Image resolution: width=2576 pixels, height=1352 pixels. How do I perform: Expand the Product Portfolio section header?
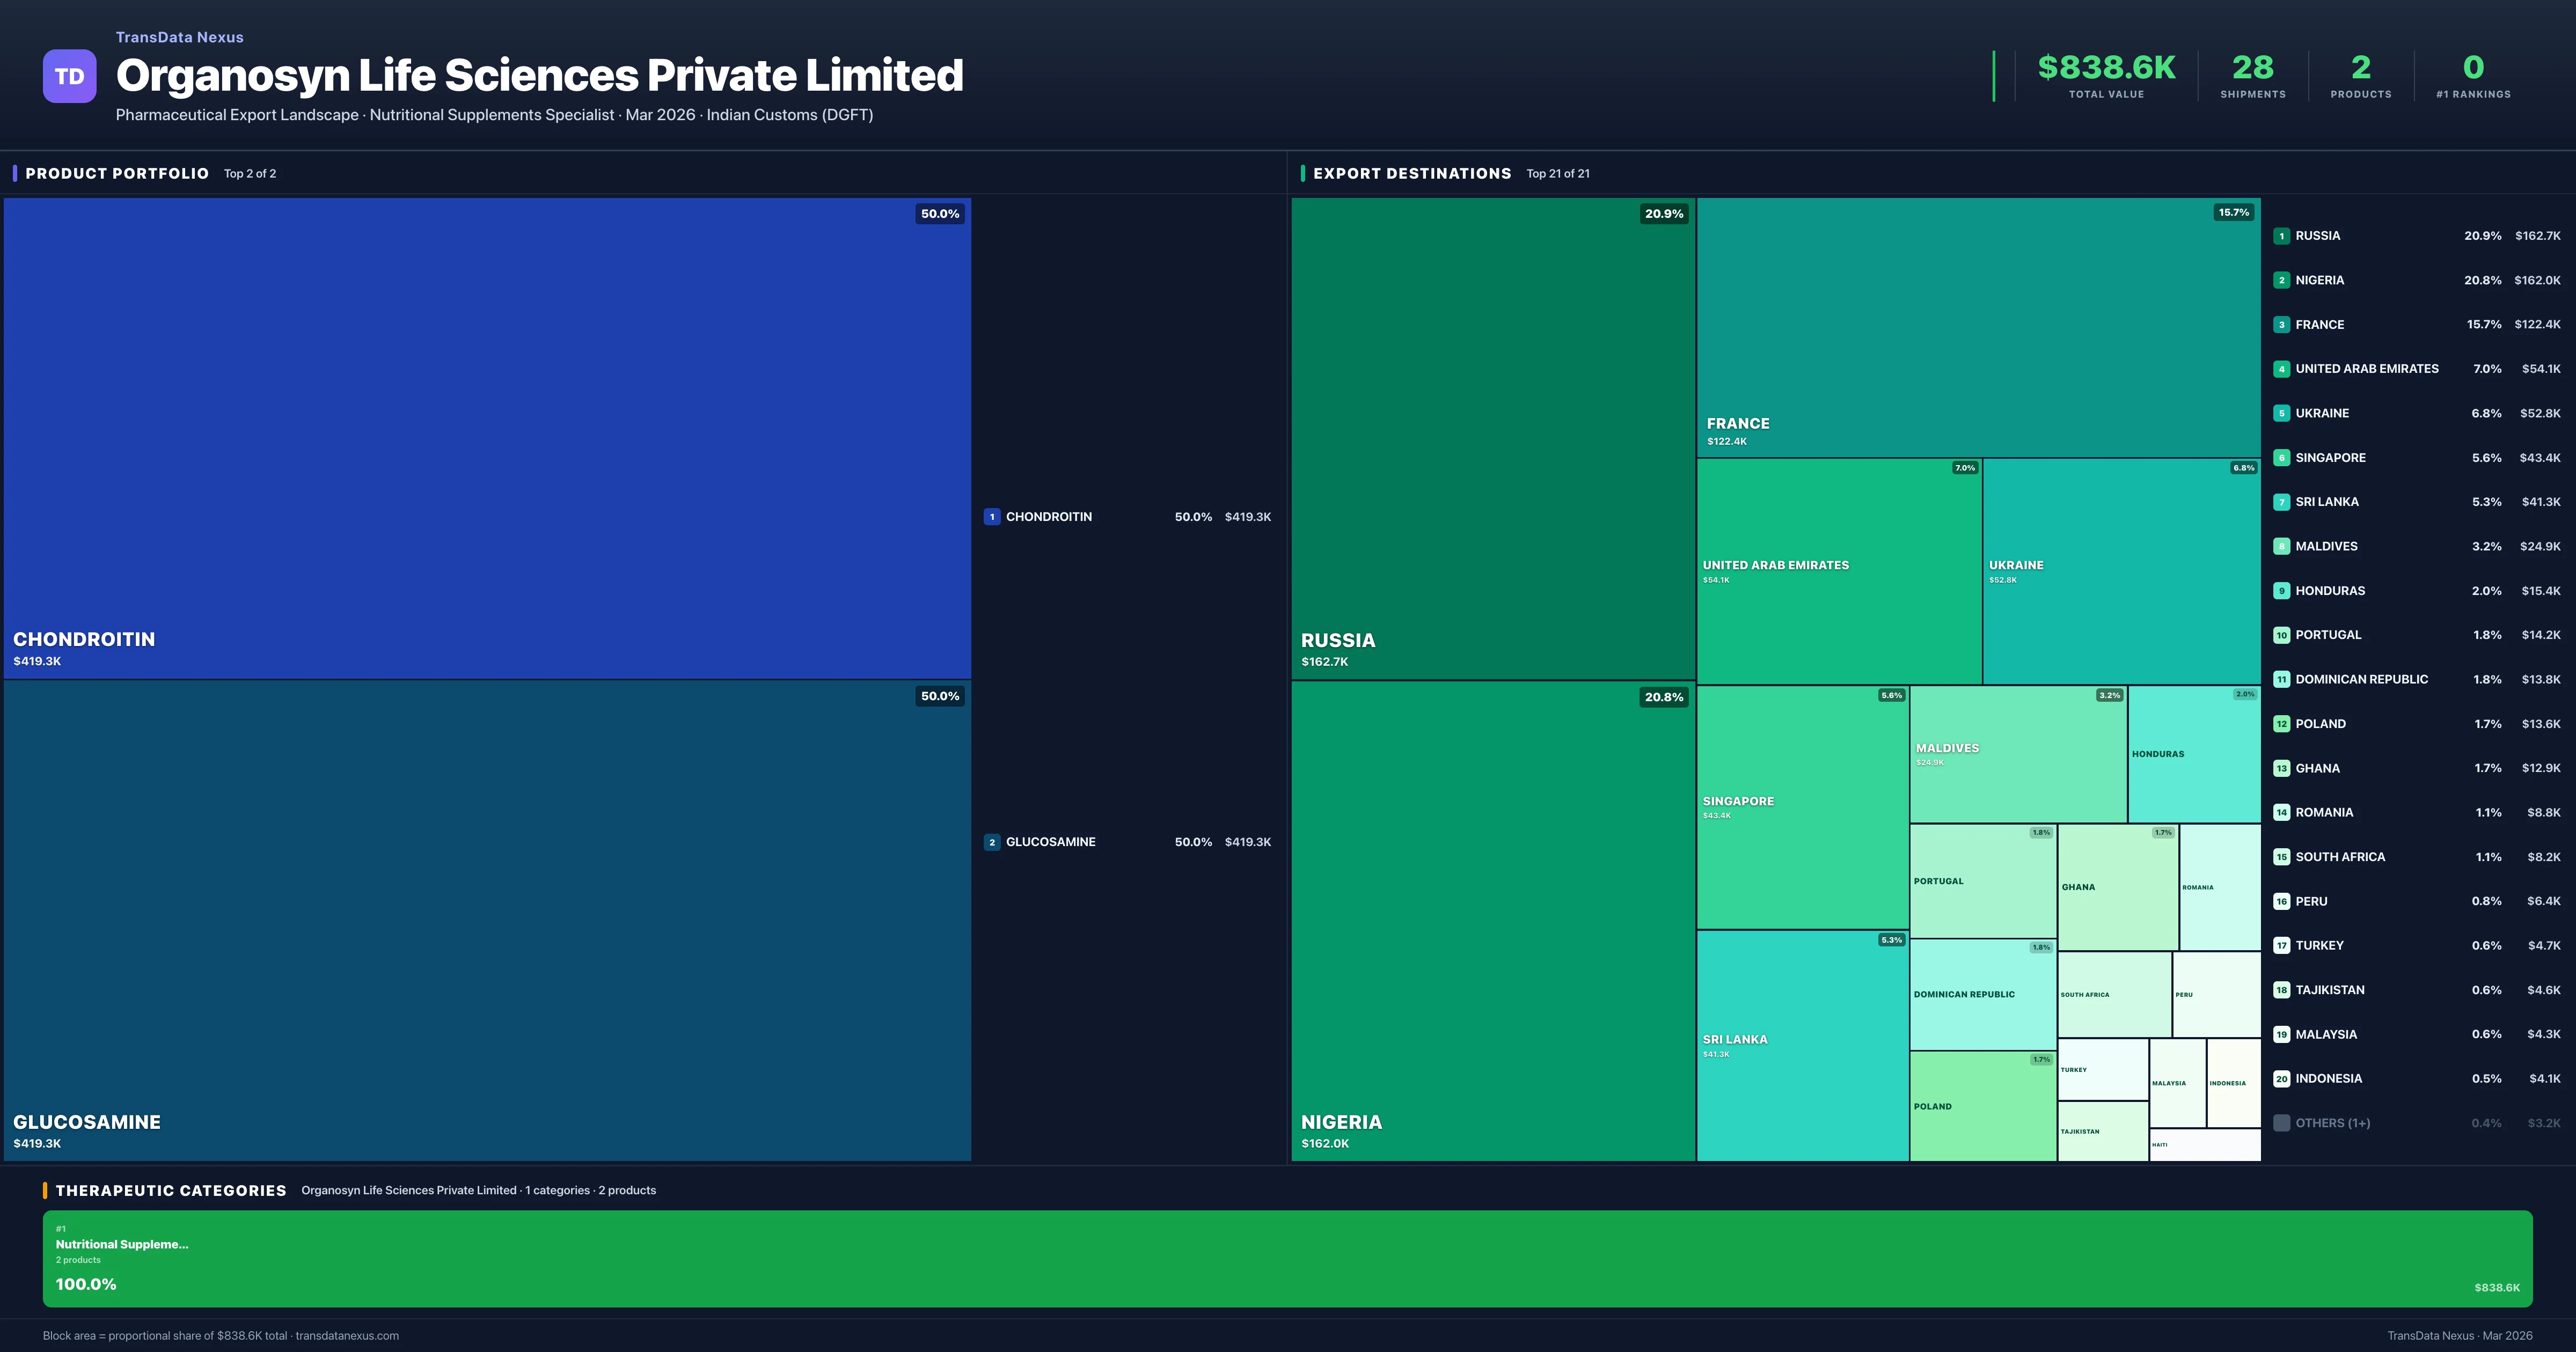116,173
